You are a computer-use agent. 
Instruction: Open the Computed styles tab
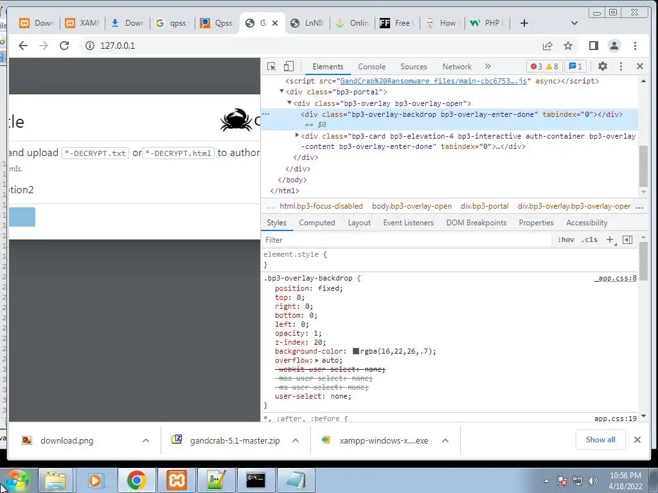317,223
